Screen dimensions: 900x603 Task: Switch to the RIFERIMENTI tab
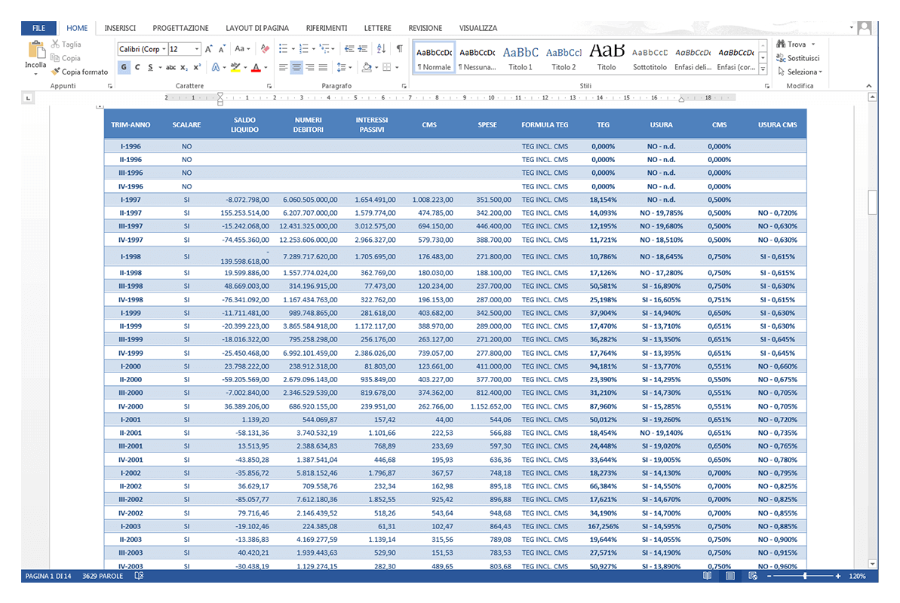point(327,28)
